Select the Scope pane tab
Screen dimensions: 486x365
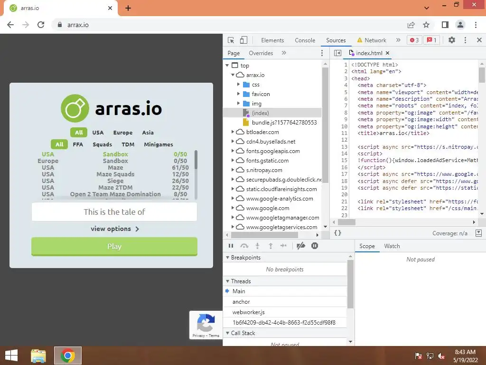367,246
